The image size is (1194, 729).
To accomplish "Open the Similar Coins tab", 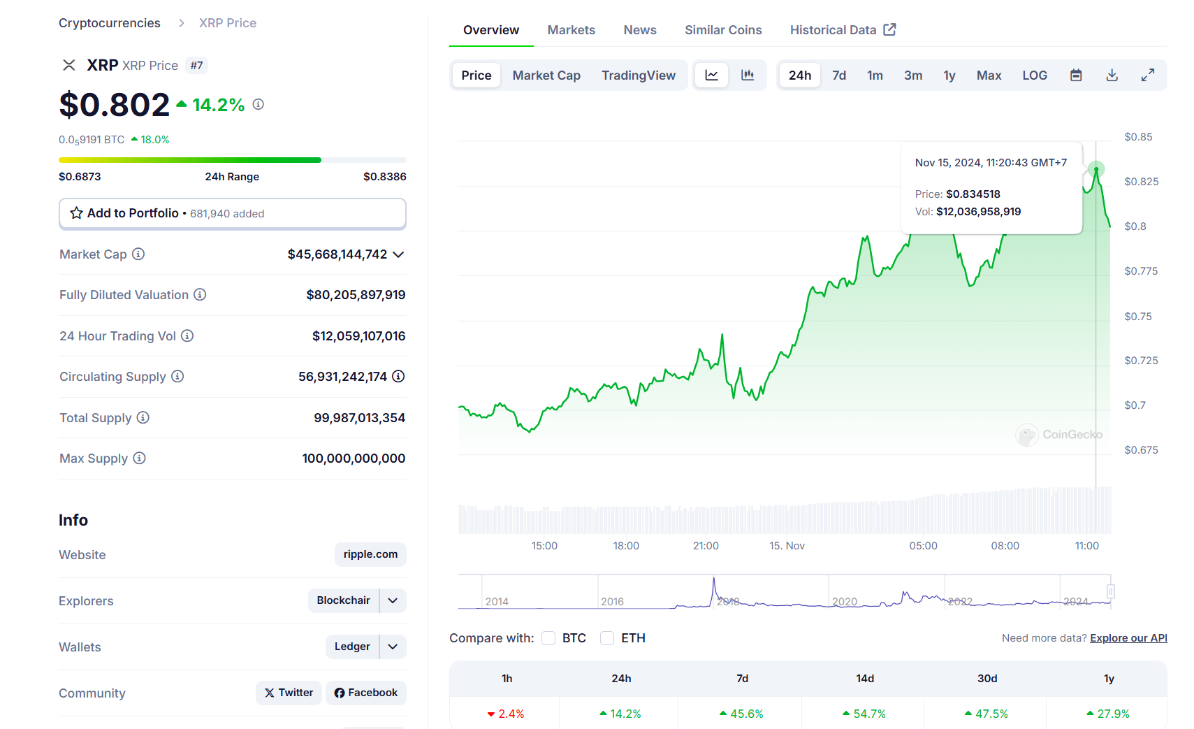I will [723, 30].
